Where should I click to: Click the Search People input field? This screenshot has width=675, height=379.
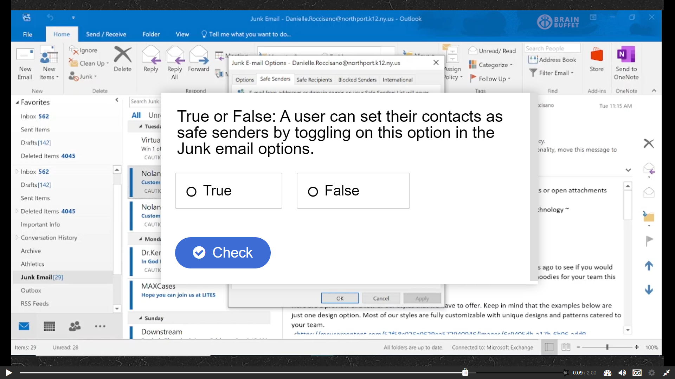(552, 48)
